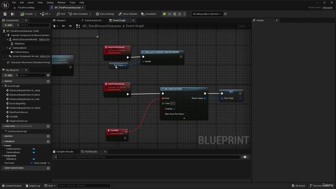Open Class Settings
The image size is (336, 189).
click(x=105, y=14)
